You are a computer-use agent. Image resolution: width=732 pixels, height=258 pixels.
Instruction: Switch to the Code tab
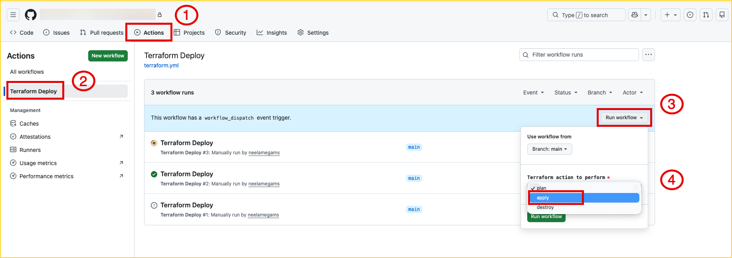pos(22,33)
